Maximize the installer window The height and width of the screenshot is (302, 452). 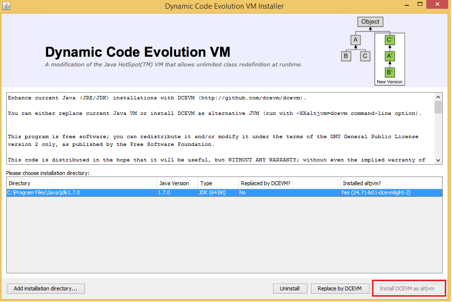(x=420, y=5)
